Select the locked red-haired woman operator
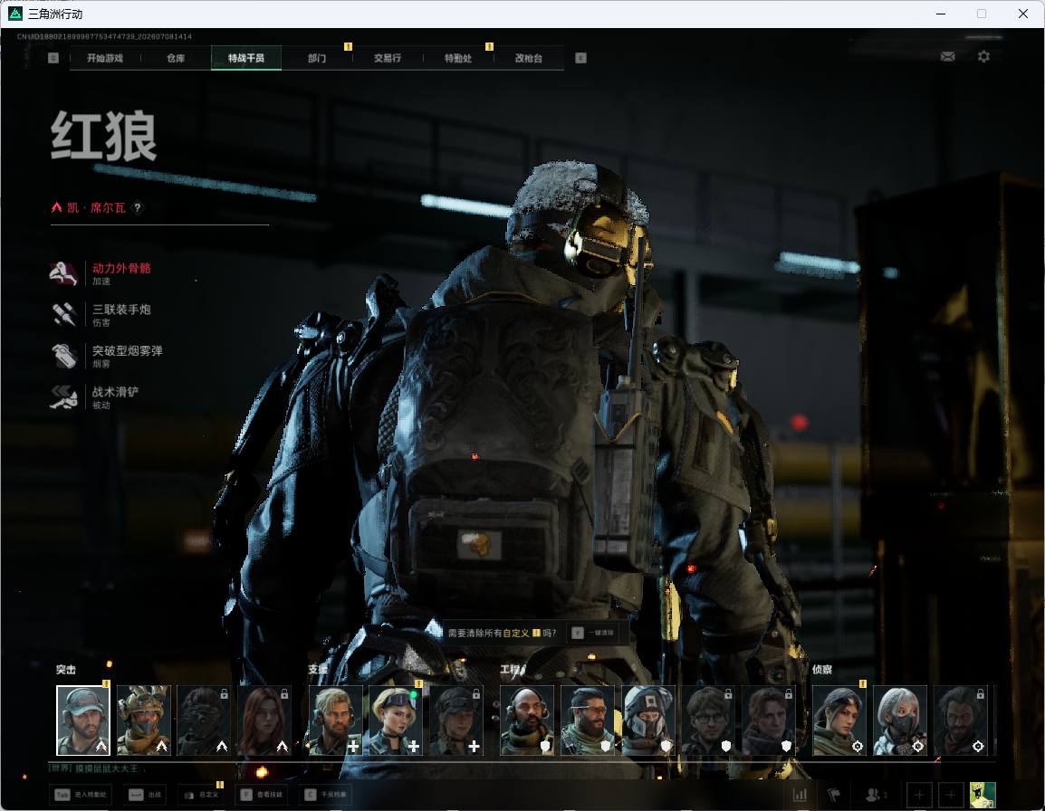Screen dimensions: 1045x811 point(264,720)
